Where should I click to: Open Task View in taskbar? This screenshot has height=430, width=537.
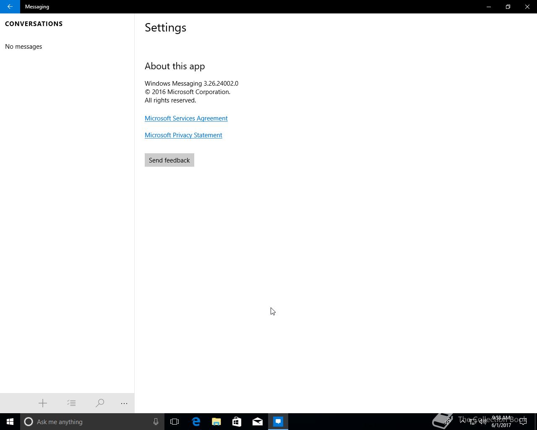point(175,422)
